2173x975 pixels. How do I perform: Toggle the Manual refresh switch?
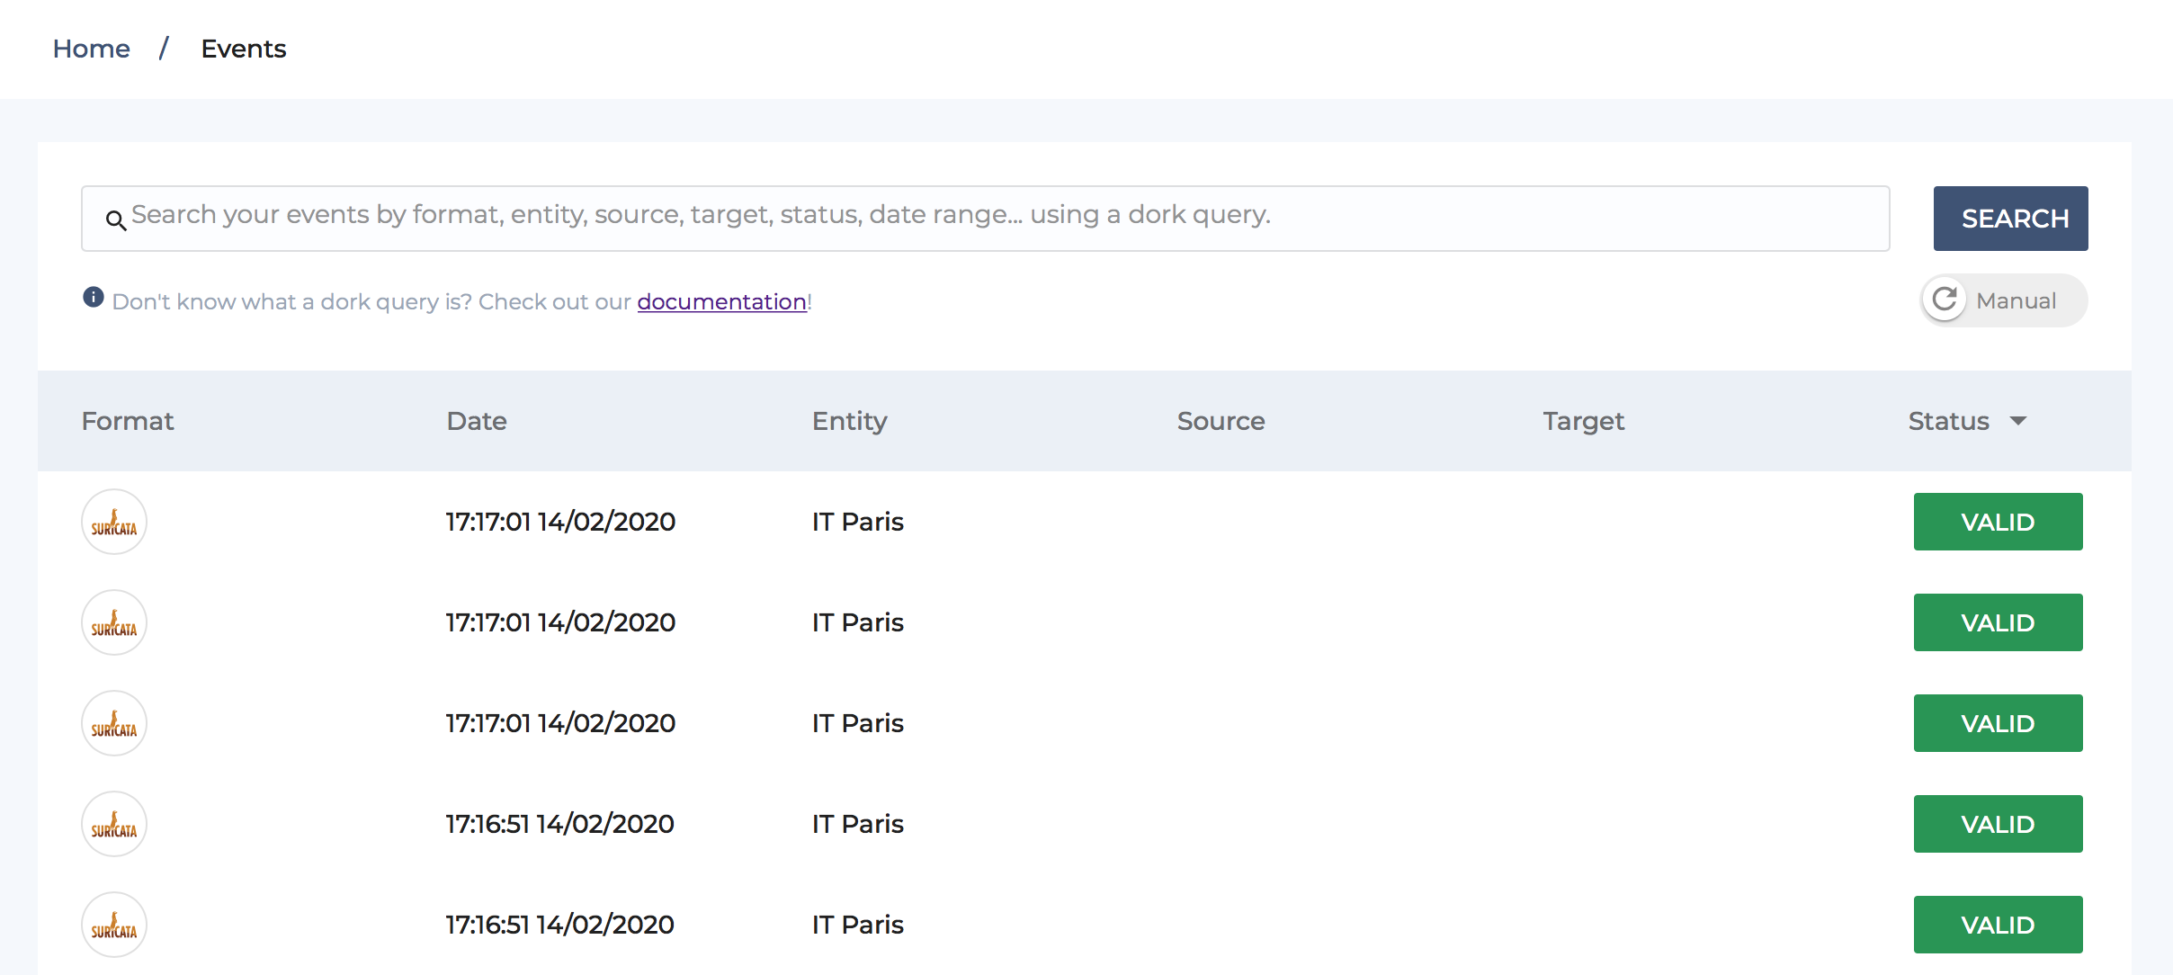coord(2004,300)
